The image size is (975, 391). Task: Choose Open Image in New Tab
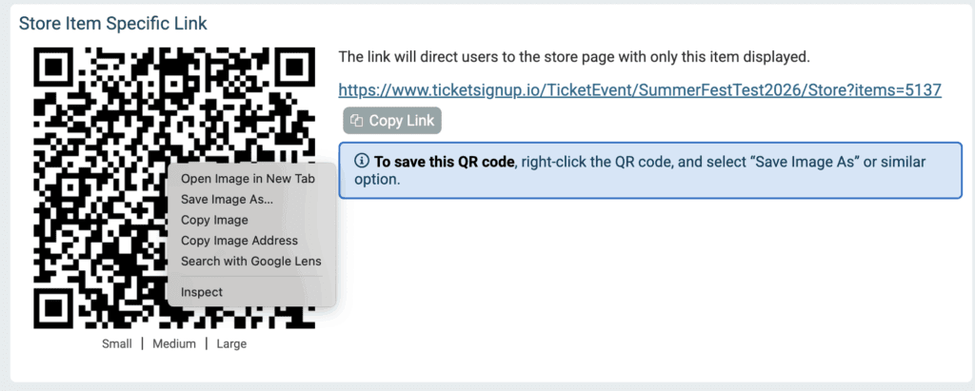249,179
